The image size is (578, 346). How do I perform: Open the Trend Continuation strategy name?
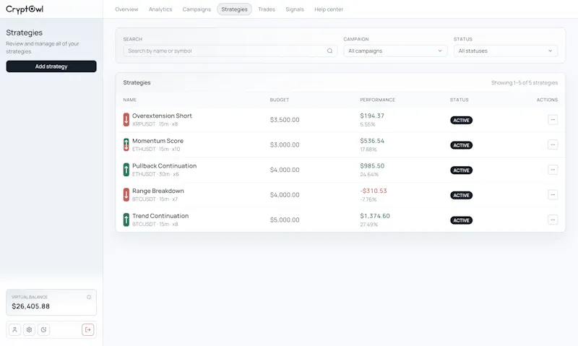point(160,216)
